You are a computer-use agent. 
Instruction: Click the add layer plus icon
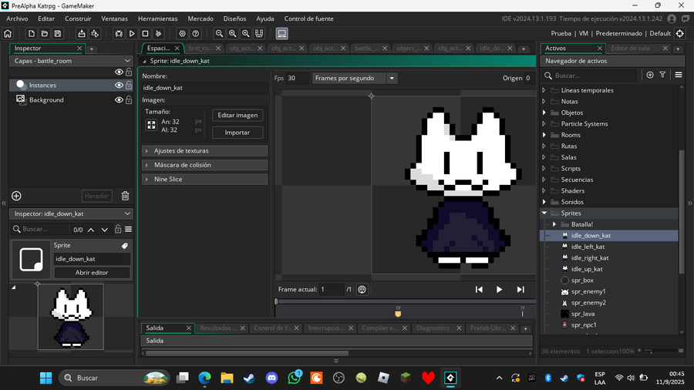pos(16,196)
